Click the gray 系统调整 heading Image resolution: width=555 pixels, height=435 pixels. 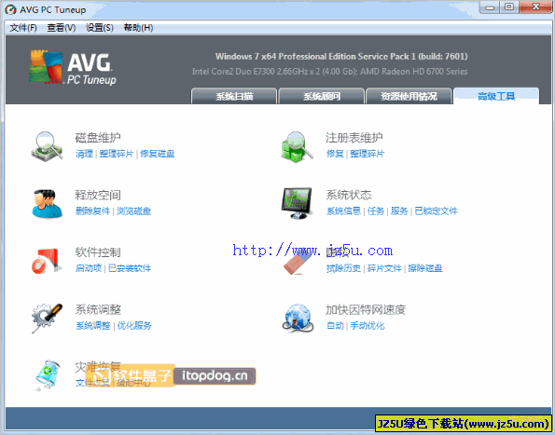pos(98,309)
